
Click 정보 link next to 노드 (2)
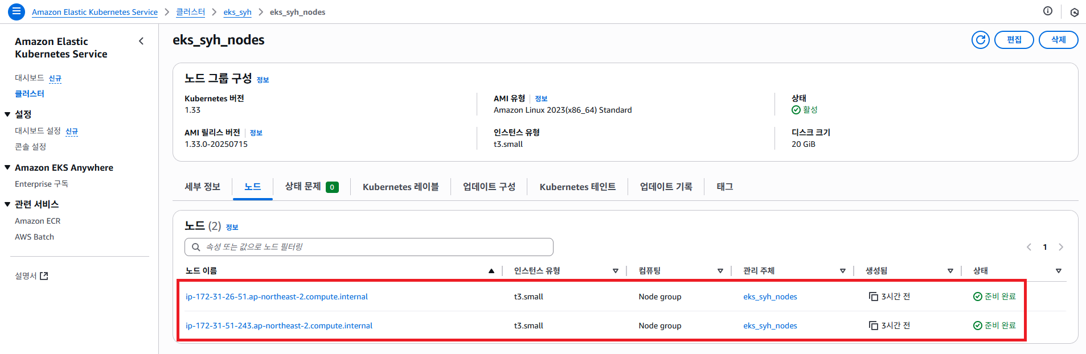[x=232, y=228]
